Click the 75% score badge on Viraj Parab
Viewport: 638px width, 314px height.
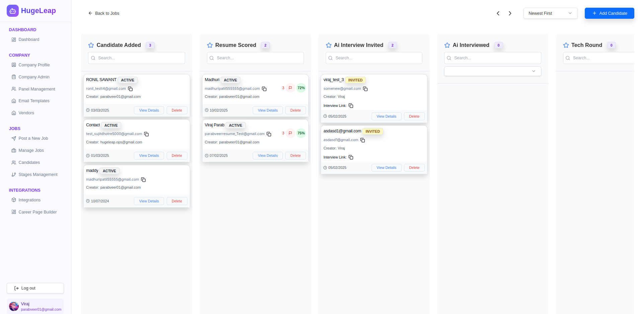pyautogui.click(x=301, y=133)
